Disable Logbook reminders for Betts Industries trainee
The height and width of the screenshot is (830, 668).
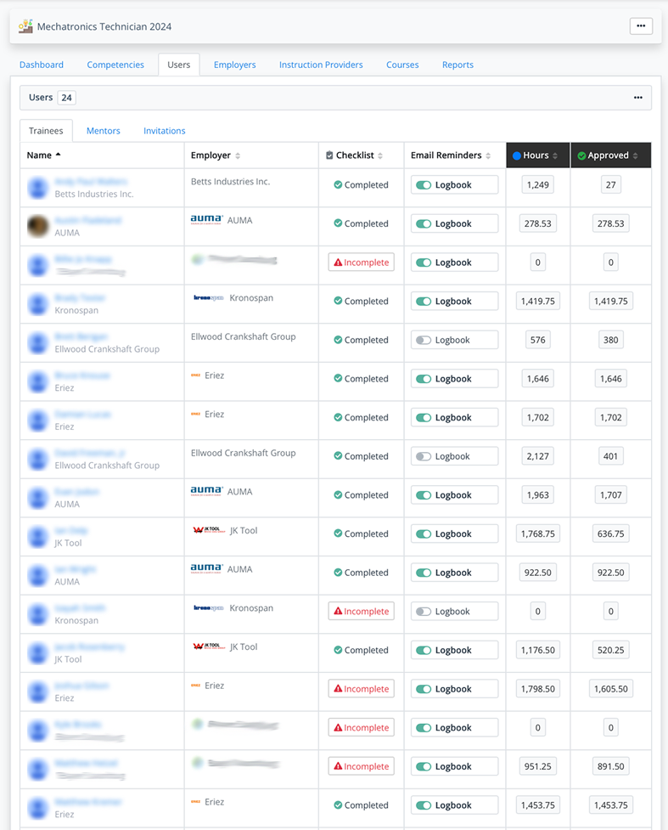point(424,185)
